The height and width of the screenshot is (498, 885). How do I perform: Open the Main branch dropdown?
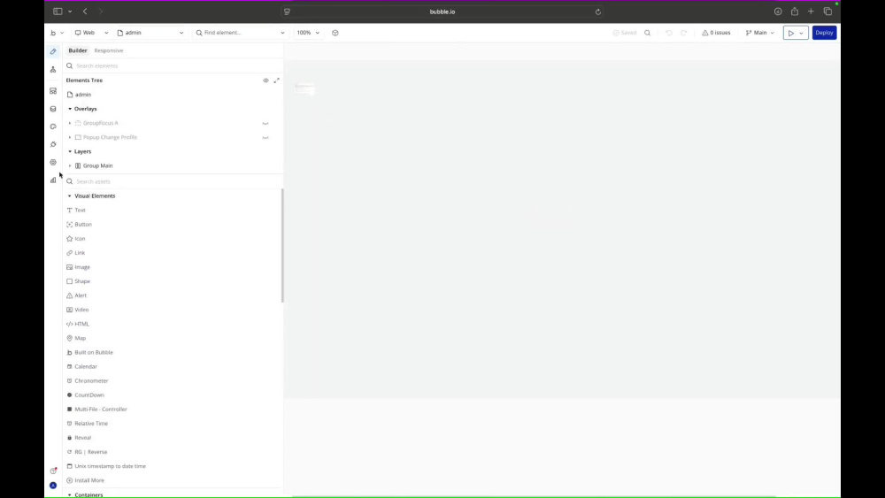pos(759,33)
